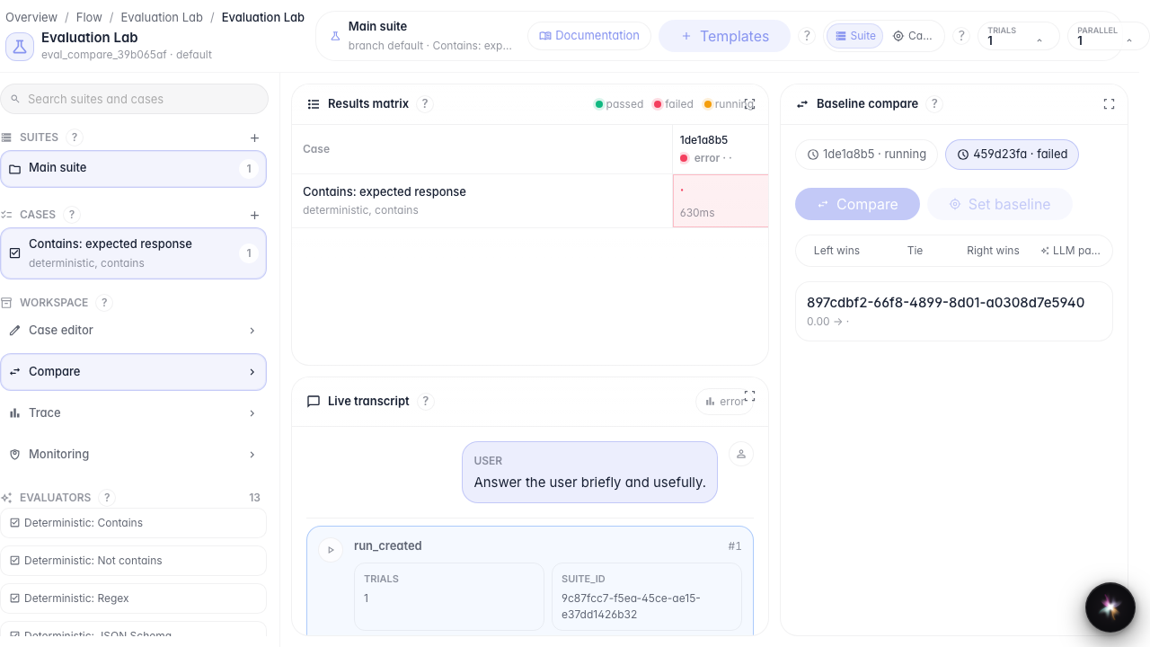
Task: Expand the Monitoring workspace item
Action: 252,455
